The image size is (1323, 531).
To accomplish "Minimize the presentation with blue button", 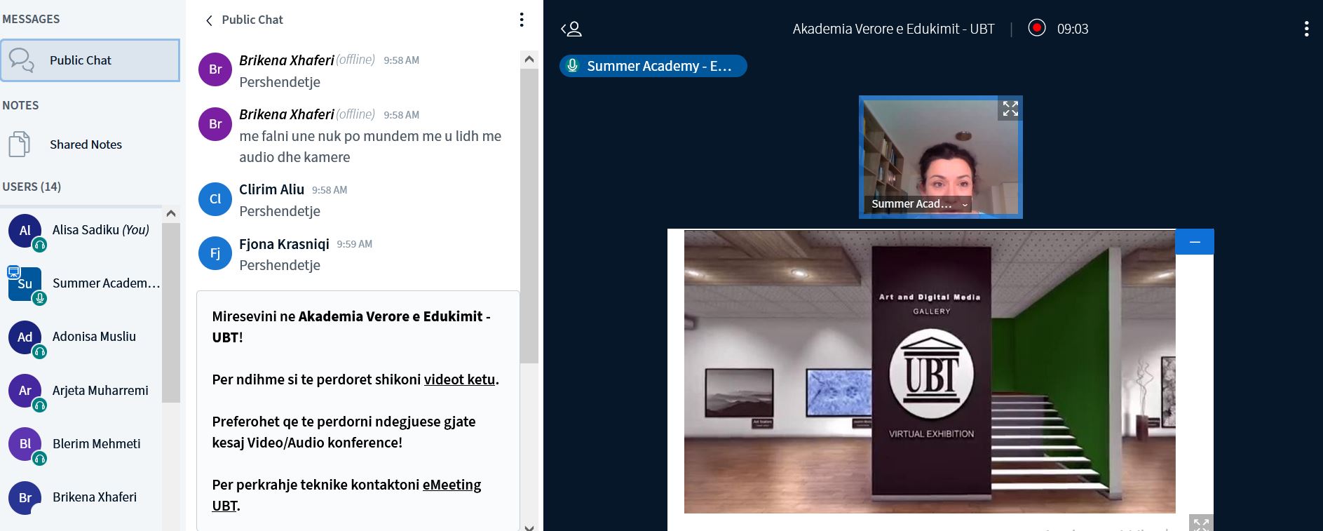I will coord(1195,242).
